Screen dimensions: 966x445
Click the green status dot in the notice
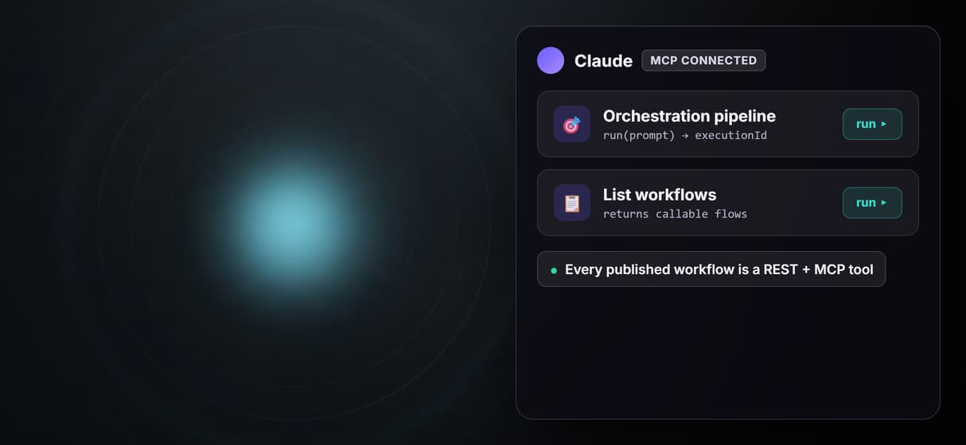[554, 270]
